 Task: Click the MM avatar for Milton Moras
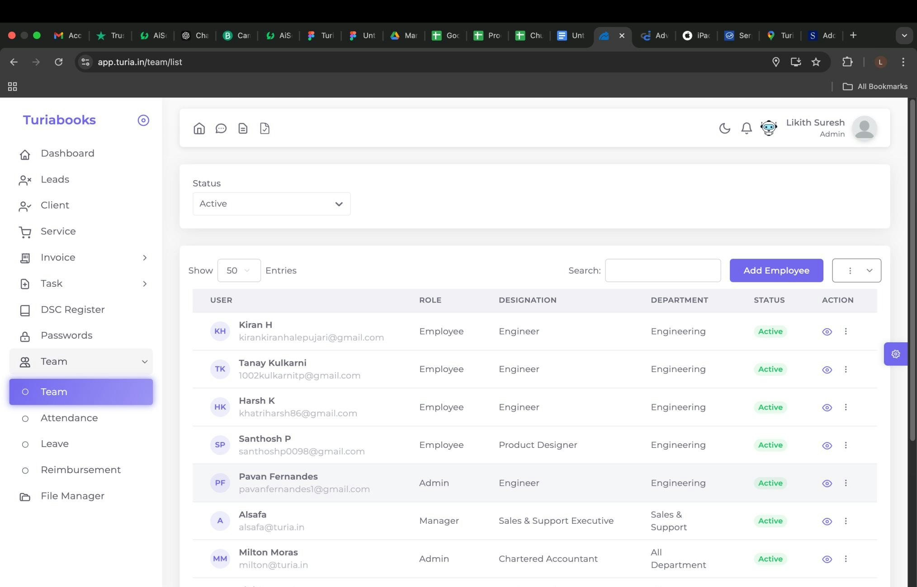click(x=220, y=559)
